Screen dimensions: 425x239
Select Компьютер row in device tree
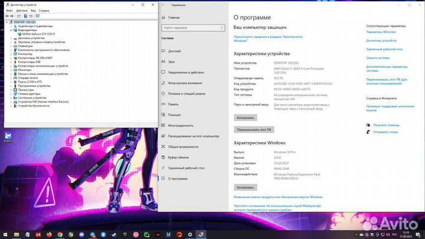25,54
